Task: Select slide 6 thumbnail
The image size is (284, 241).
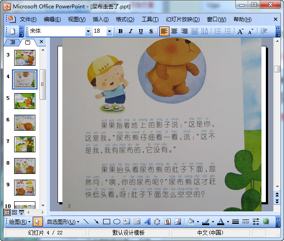Action: 25,123
